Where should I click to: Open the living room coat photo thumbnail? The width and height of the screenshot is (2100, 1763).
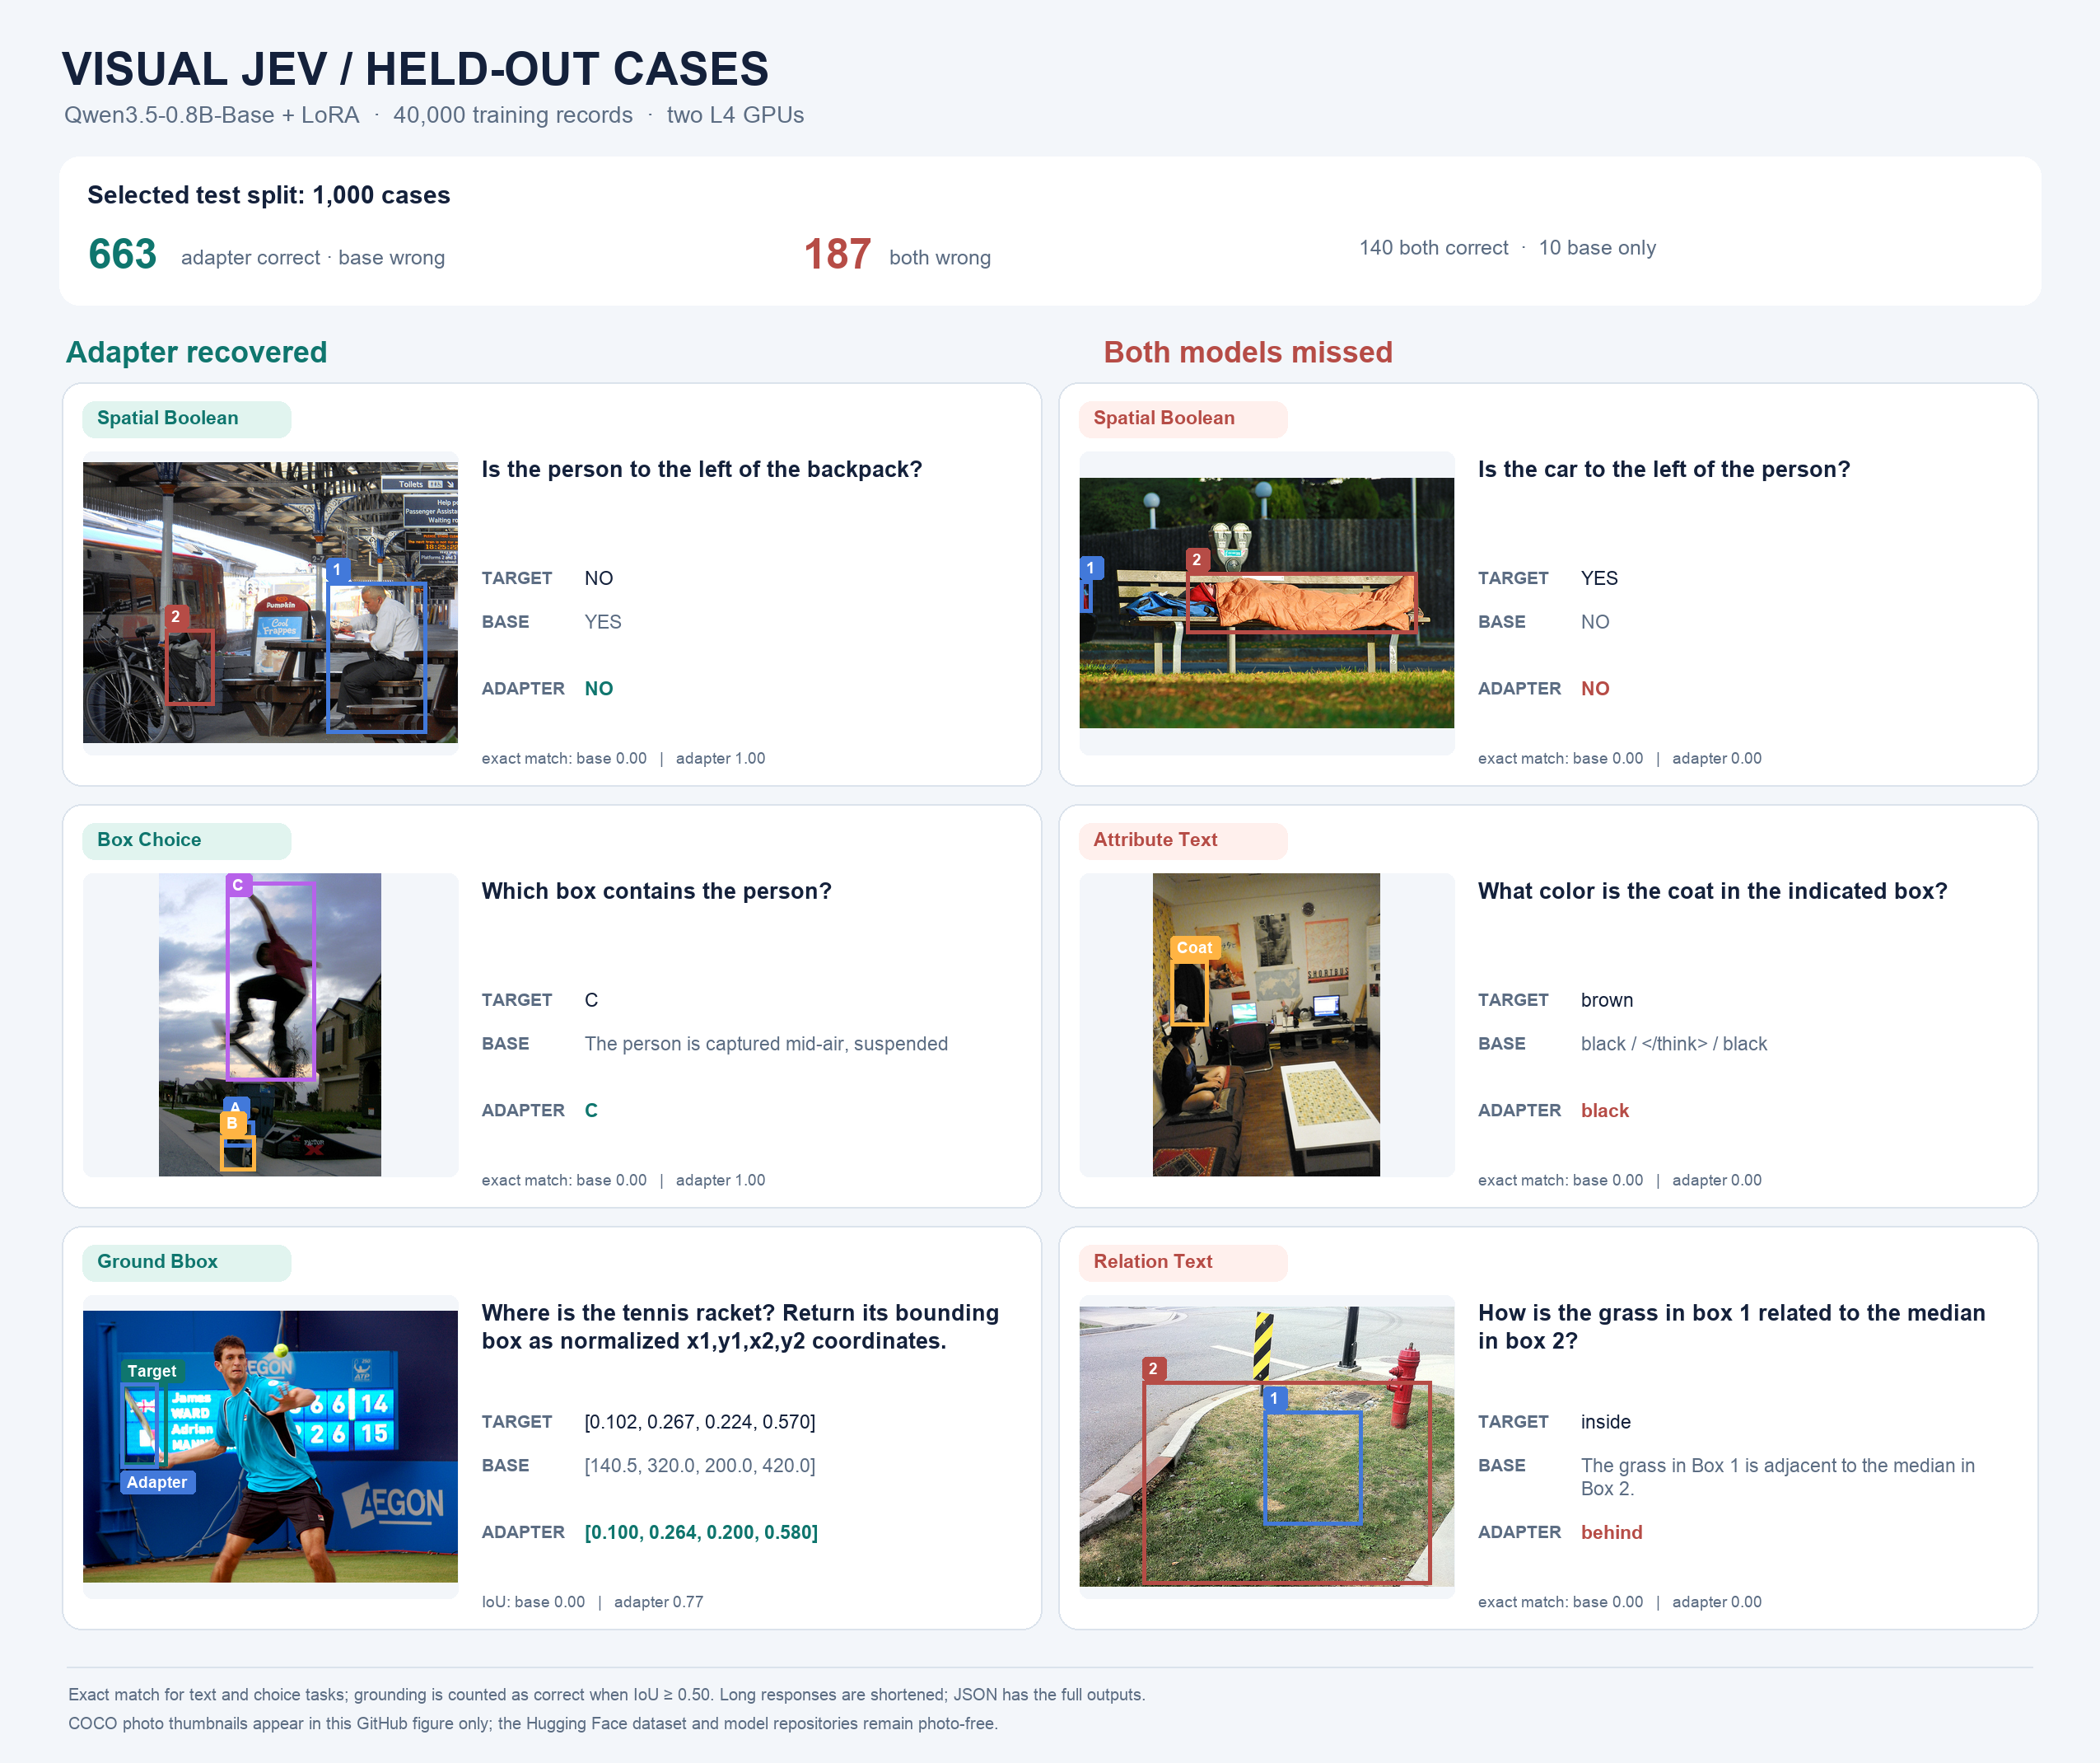1266,1025
